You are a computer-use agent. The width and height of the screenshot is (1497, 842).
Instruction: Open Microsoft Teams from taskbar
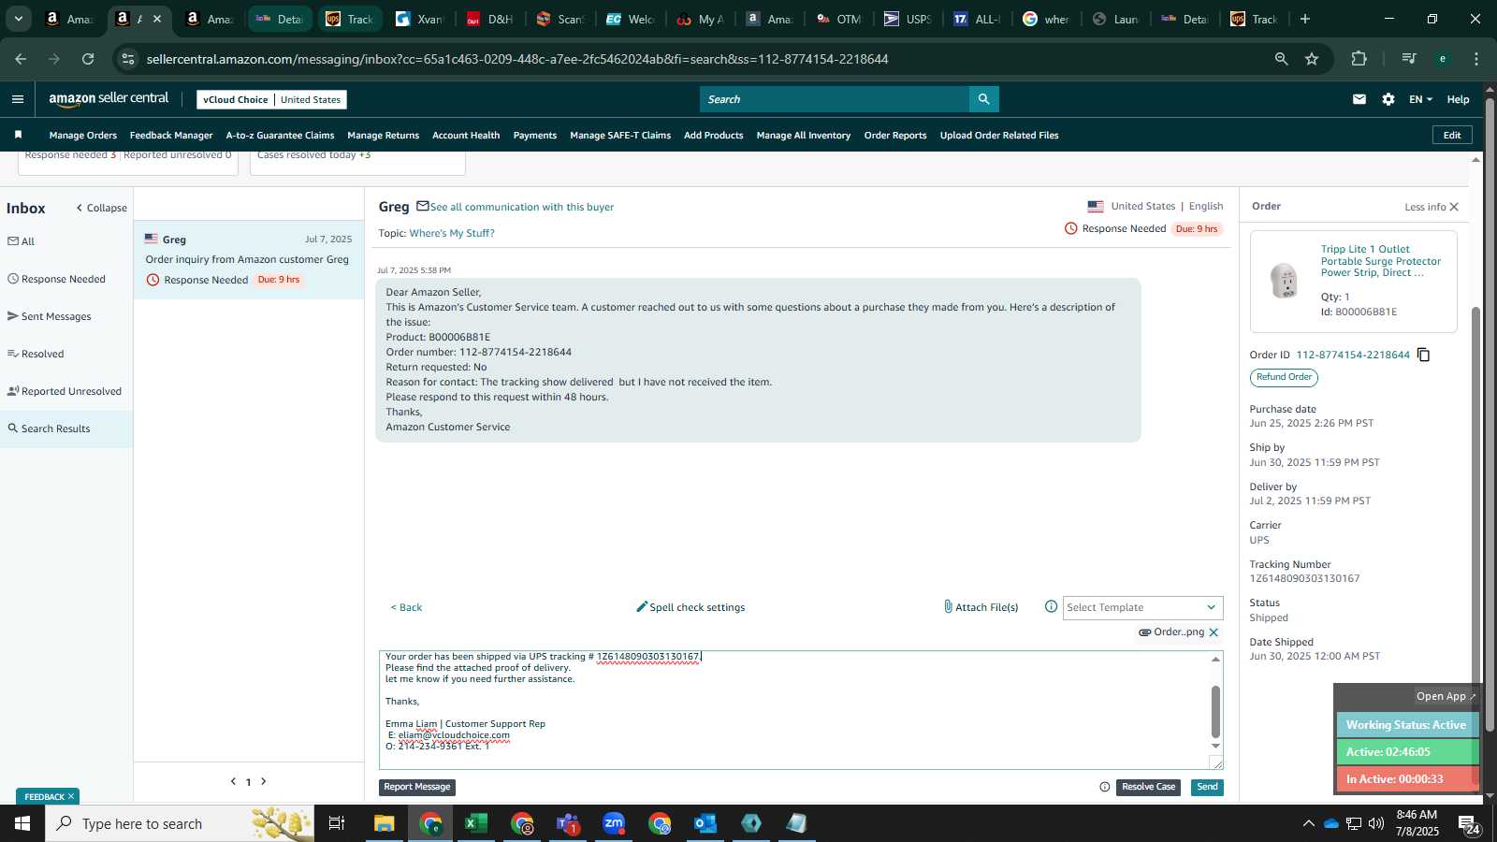(x=568, y=823)
